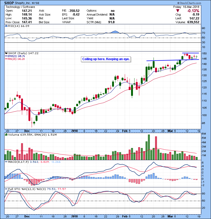Click the candlestick legend icon beside SHOP (Daily)
This screenshot has width=211, height=219.
[6, 53]
